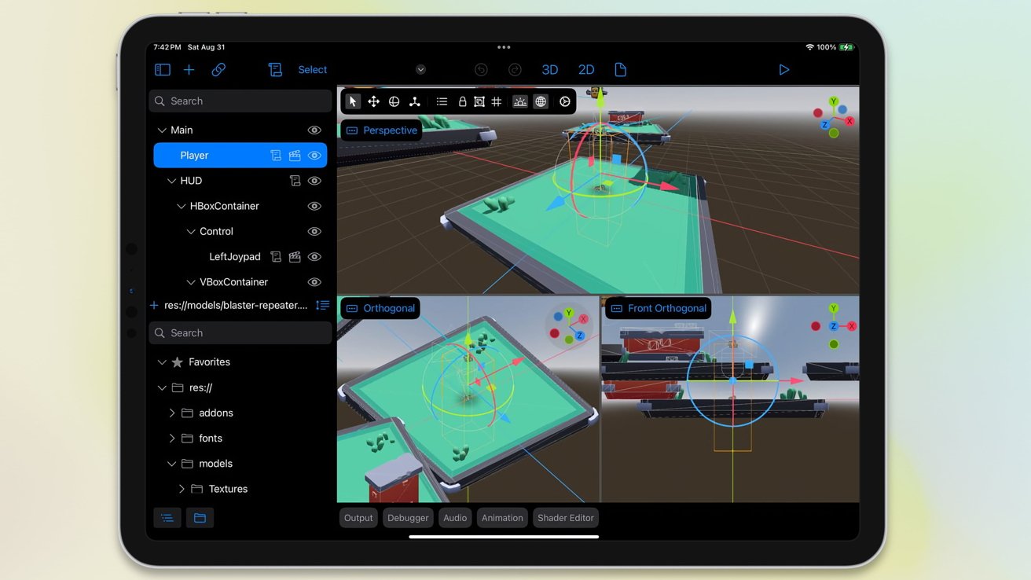Image resolution: width=1031 pixels, height=580 pixels.
Task: Toggle visibility of the Player node
Action: point(314,156)
